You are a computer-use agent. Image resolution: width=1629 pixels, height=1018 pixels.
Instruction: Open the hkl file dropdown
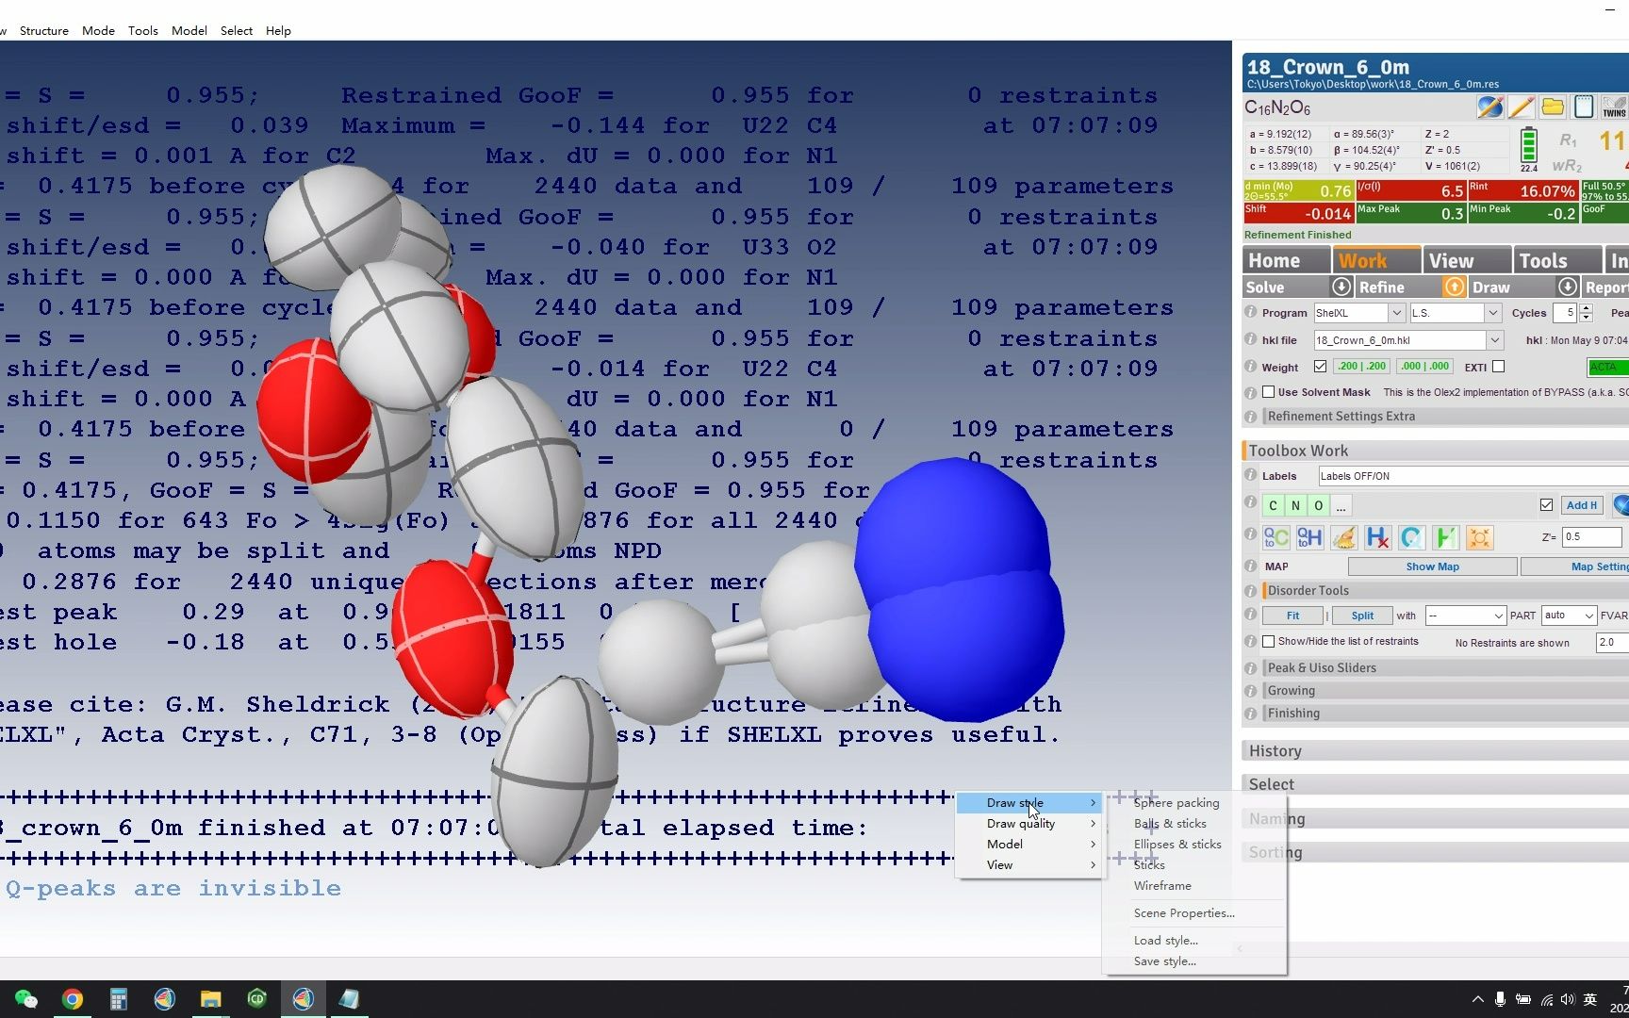[1494, 340]
